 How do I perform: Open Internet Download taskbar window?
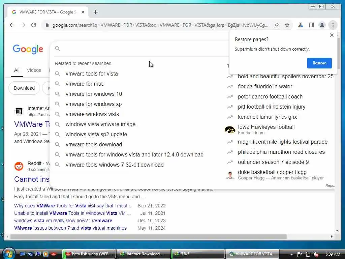click(144, 254)
